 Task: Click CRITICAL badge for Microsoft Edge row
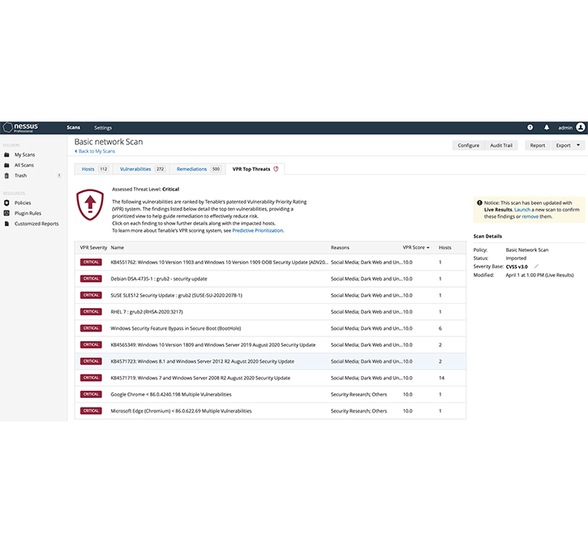(91, 411)
